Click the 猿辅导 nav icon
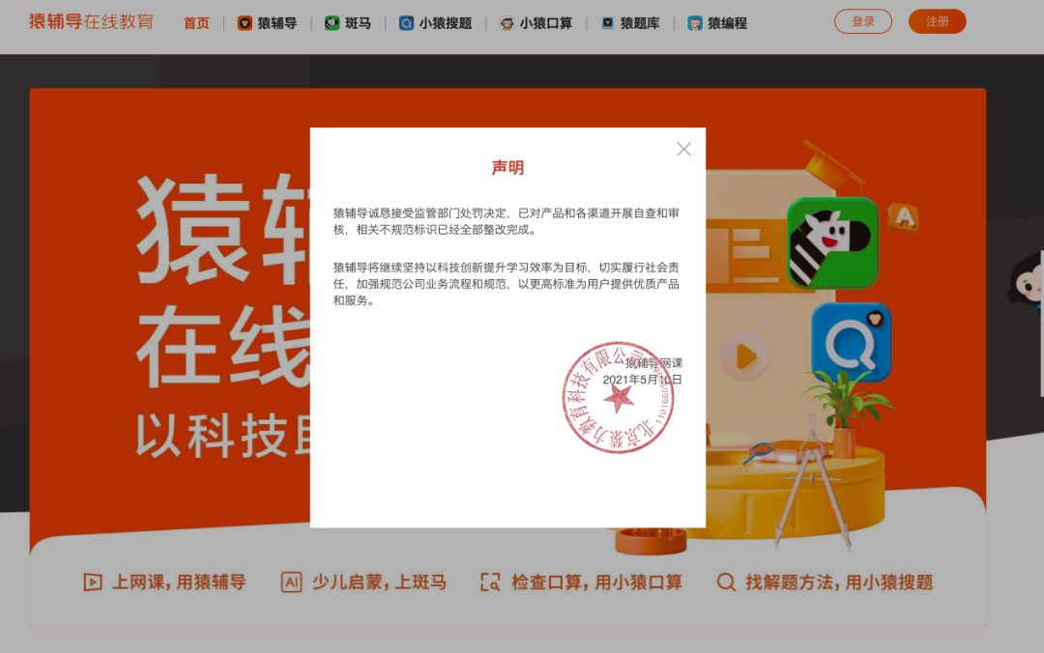The image size is (1044, 653). 245,23
